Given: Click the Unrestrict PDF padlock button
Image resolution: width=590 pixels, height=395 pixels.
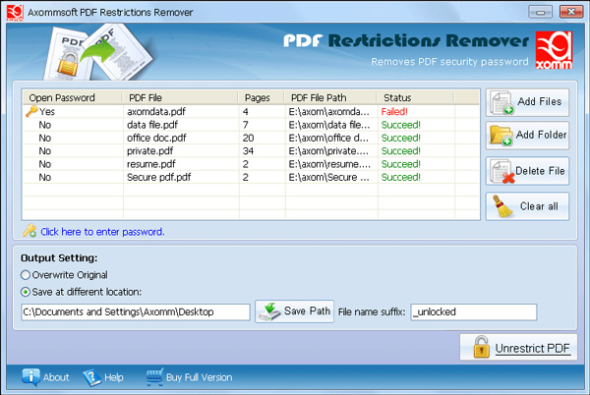Looking at the screenshot, I should click(x=518, y=348).
